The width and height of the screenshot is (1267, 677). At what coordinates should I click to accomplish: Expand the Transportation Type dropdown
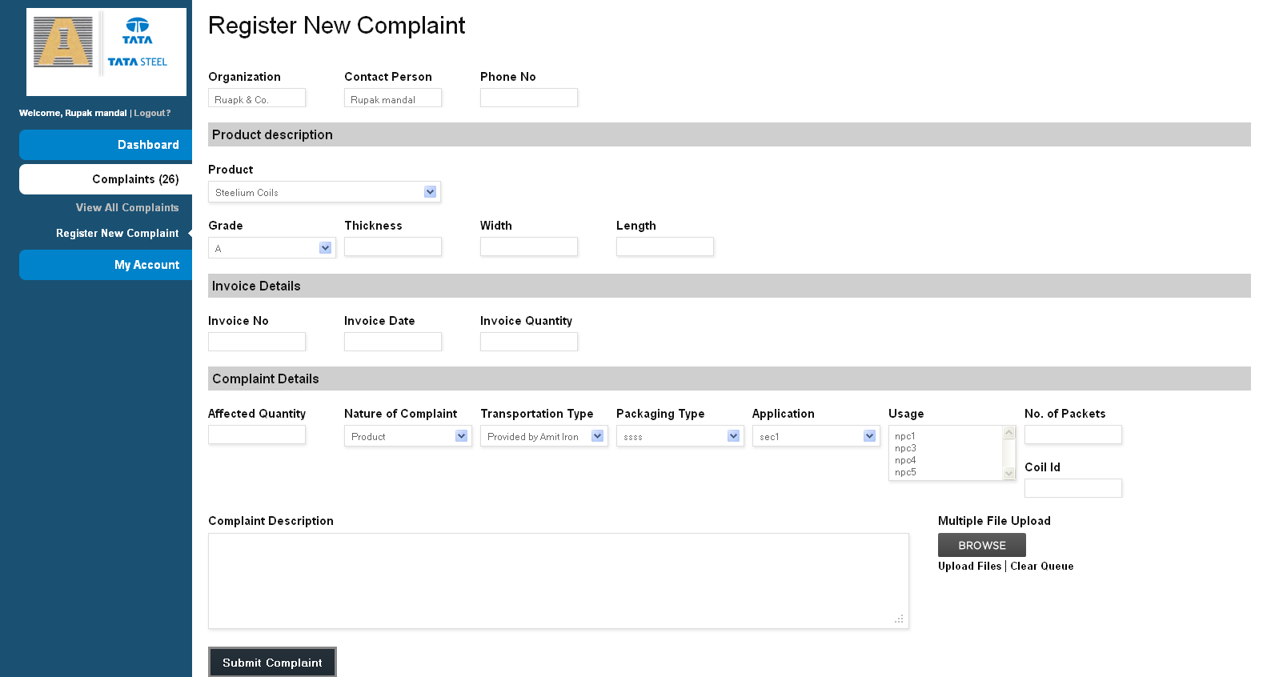click(x=543, y=436)
